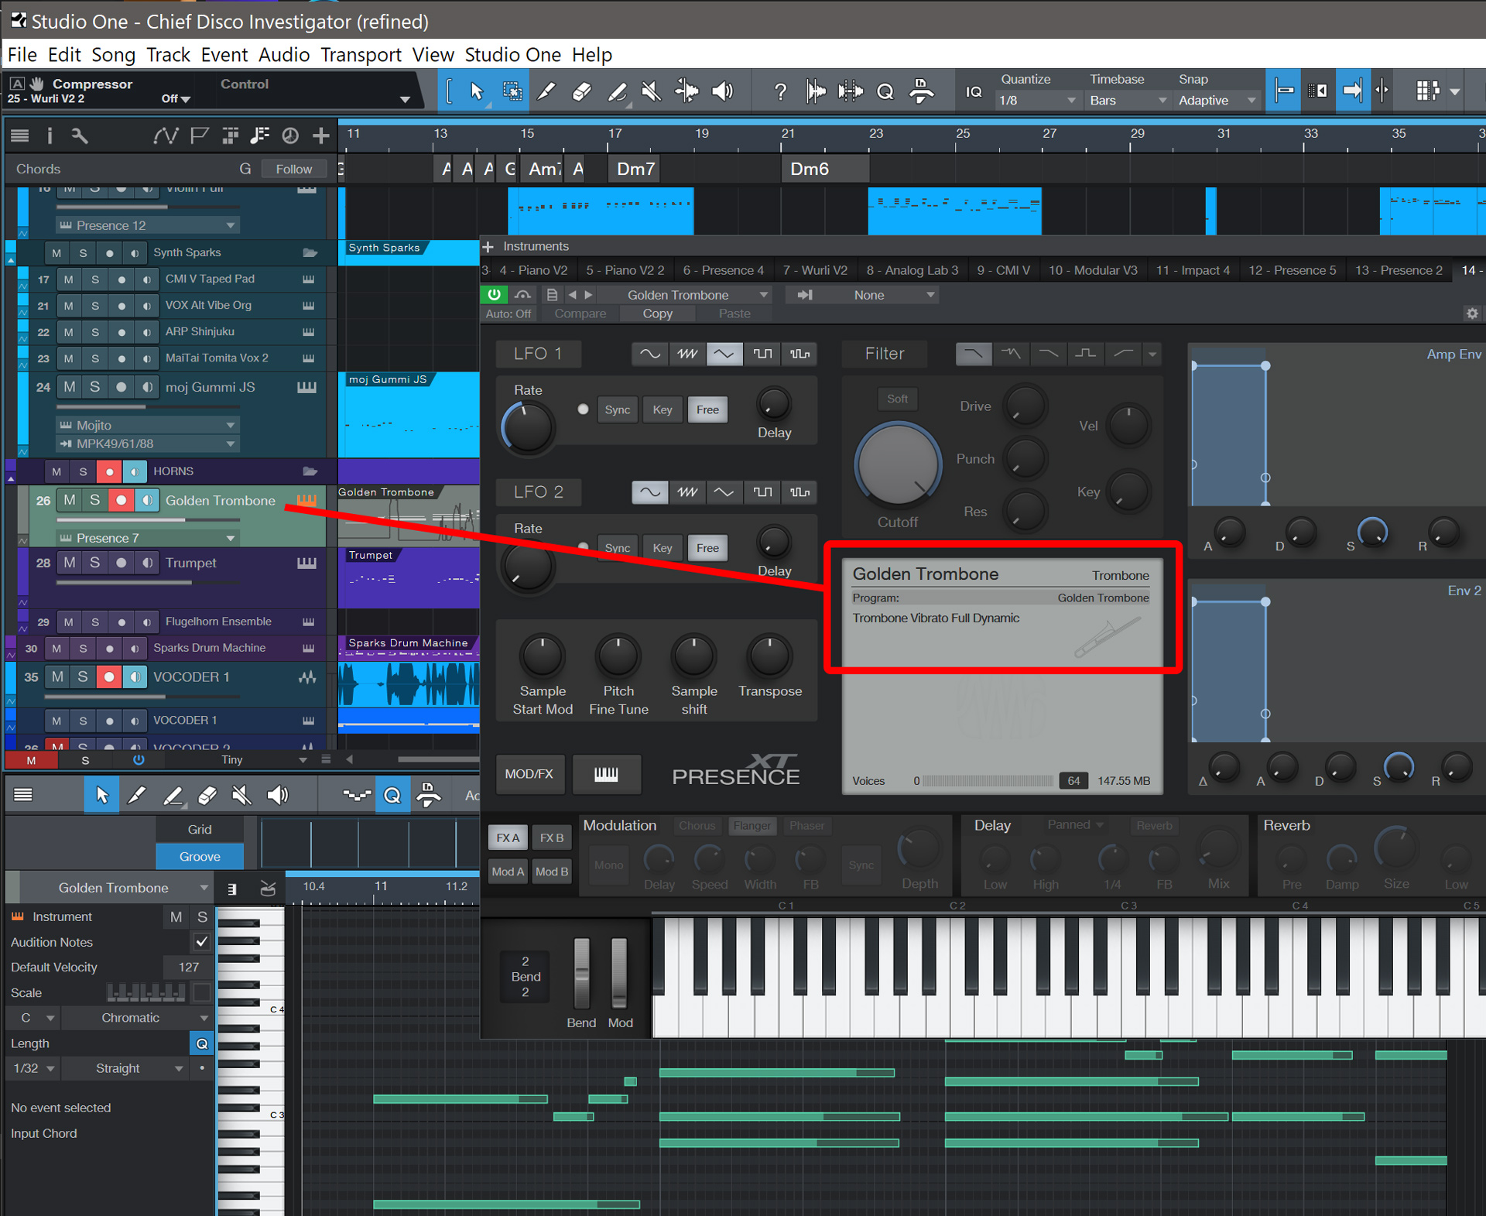The image size is (1486, 1216).
Task: Expand the filter type dropdown arrow
Action: [x=1152, y=355]
